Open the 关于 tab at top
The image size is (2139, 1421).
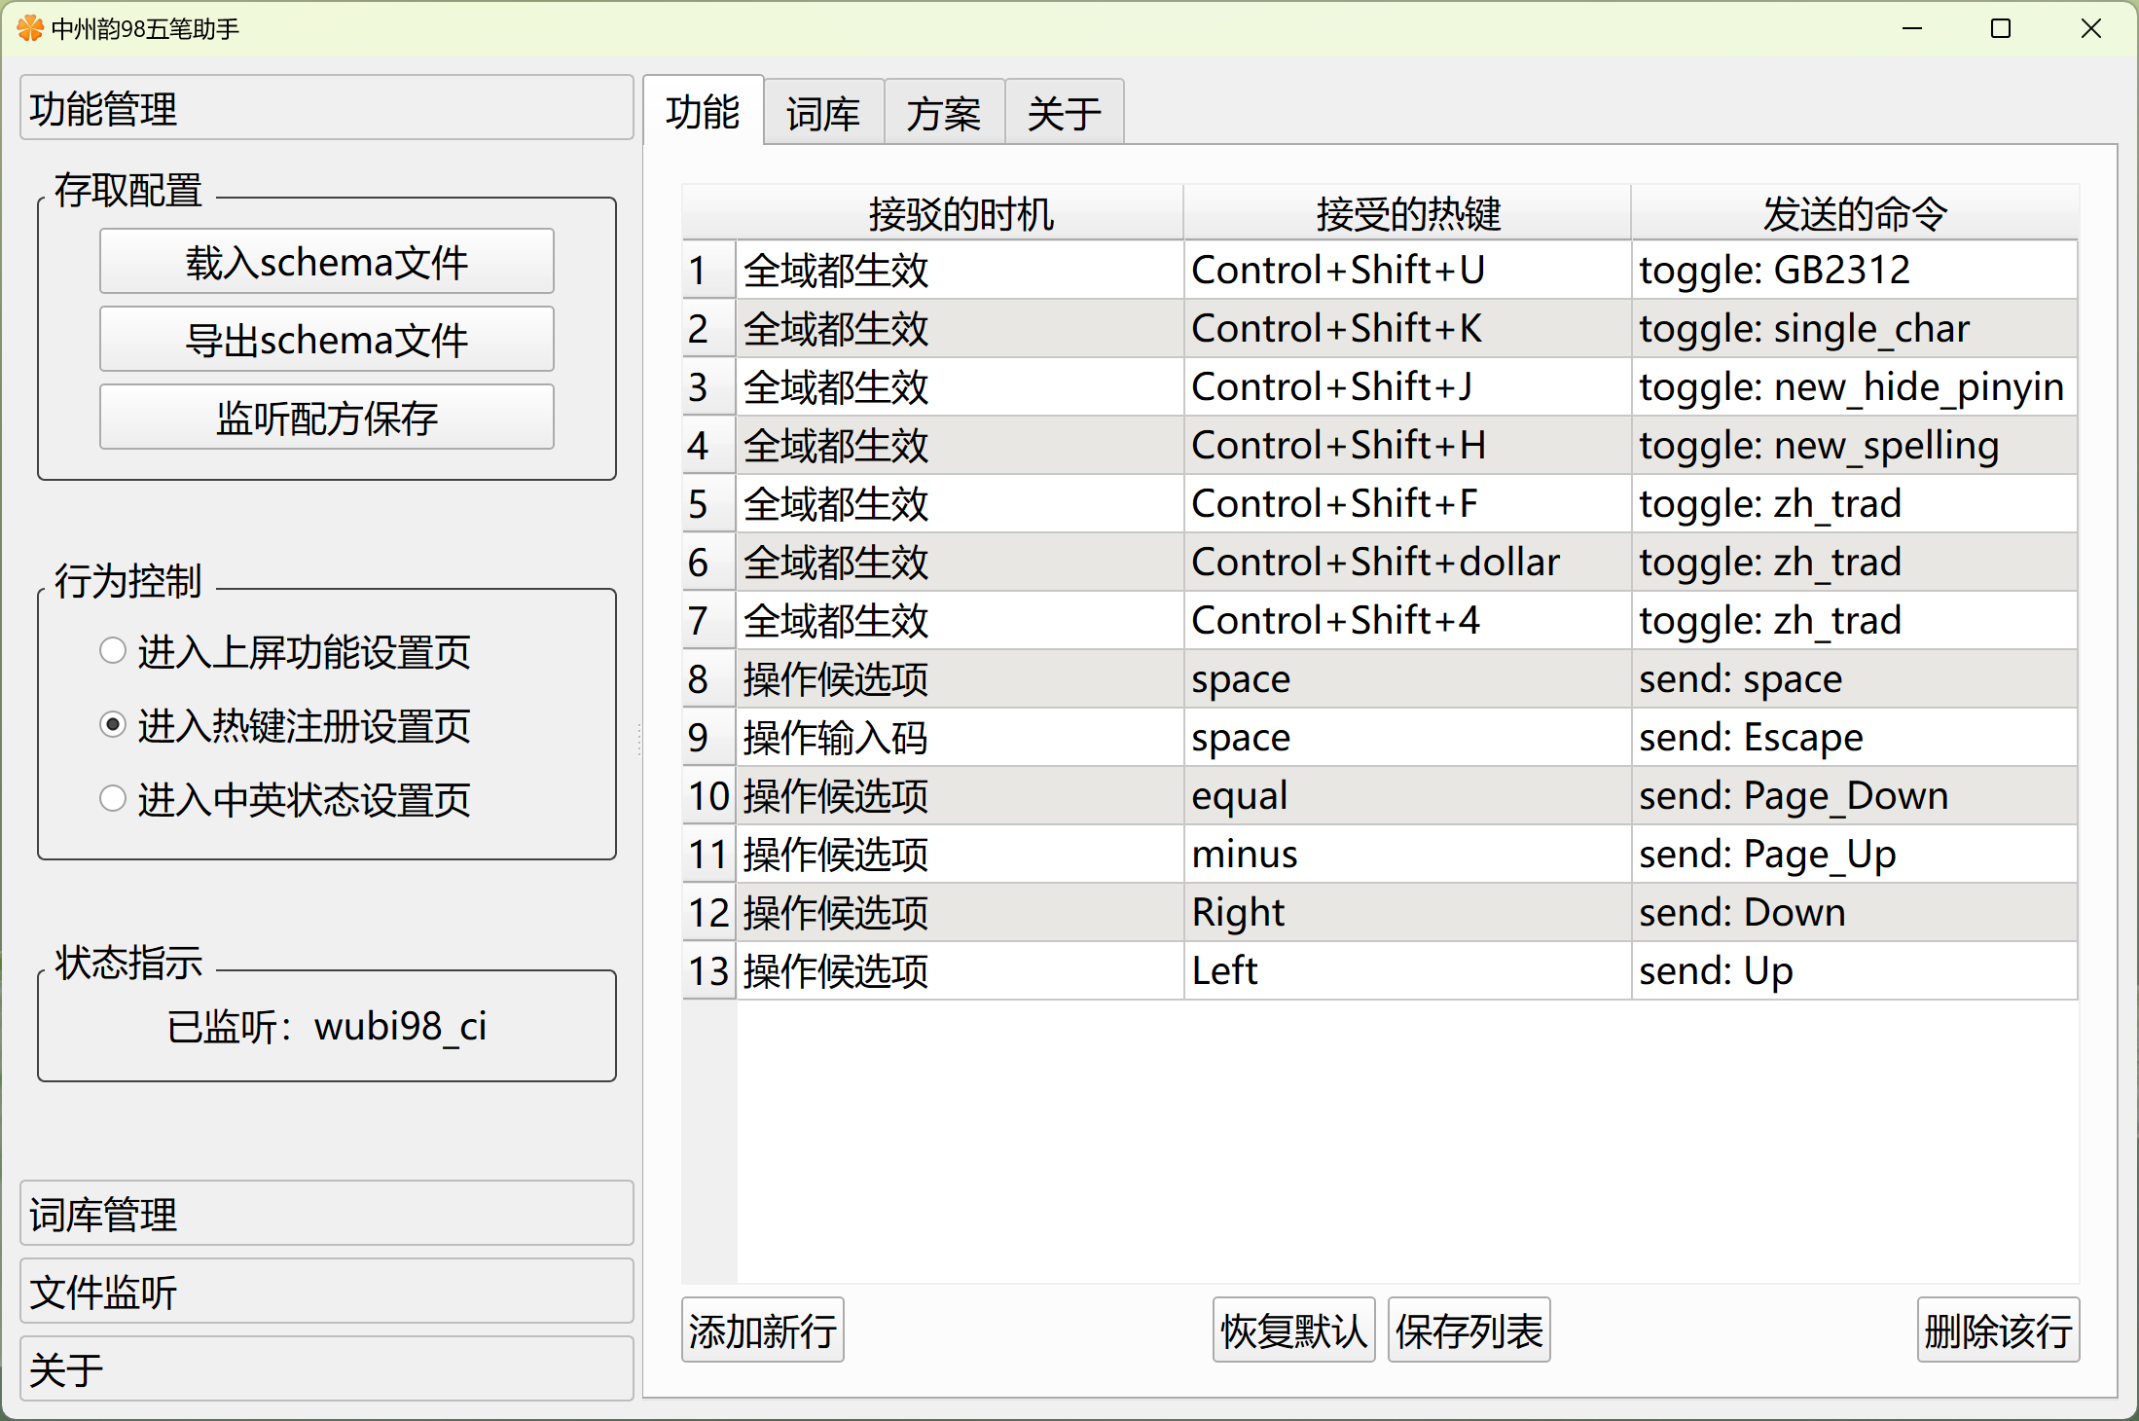[1064, 114]
